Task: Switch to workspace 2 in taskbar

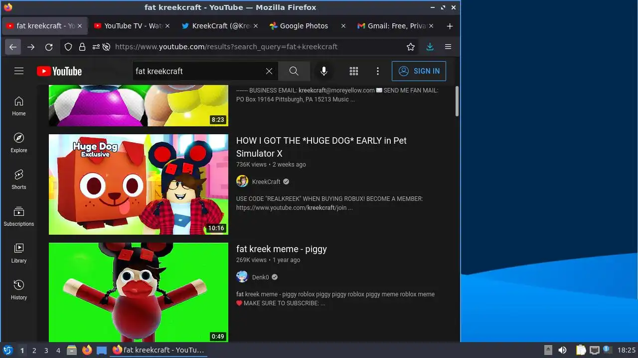Action: (34, 351)
